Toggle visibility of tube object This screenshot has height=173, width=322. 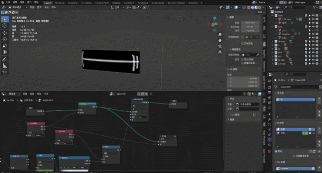313,38
